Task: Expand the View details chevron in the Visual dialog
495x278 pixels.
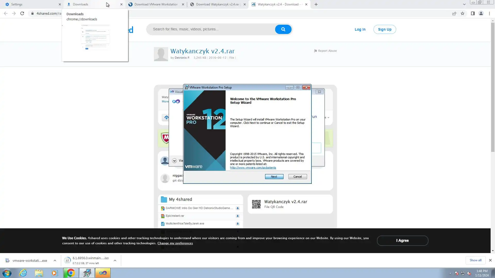Action: (174, 161)
